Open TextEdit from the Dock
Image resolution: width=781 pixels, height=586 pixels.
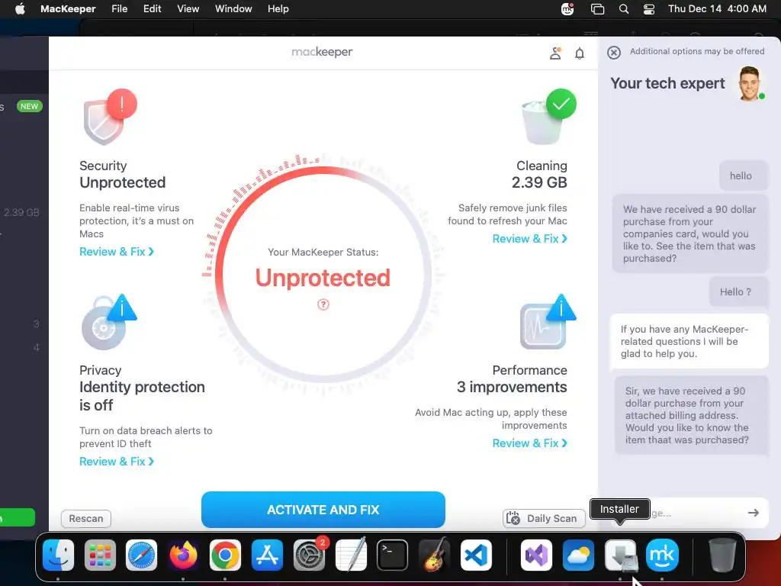coord(351,555)
